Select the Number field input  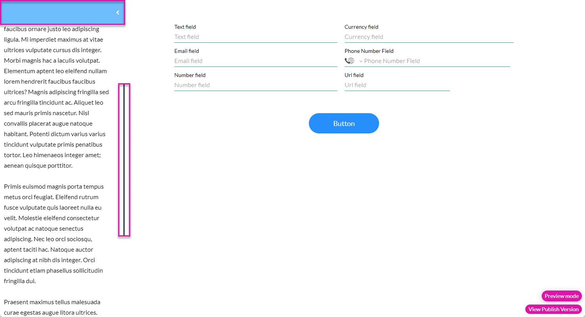coord(255,85)
